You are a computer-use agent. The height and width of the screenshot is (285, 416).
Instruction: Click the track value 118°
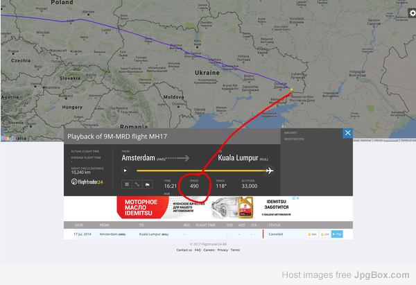point(221,186)
